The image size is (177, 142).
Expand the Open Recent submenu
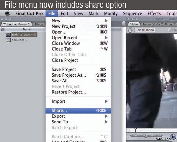tap(78, 38)
